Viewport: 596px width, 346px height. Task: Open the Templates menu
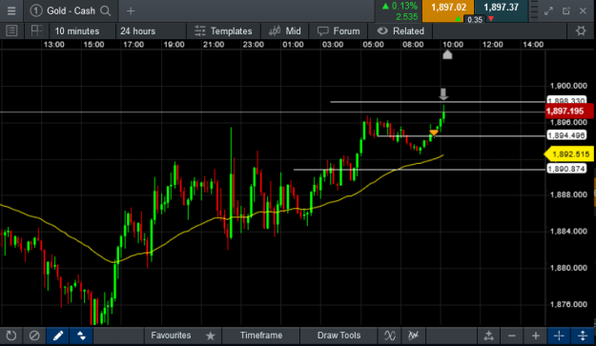[x=223, y=31]
